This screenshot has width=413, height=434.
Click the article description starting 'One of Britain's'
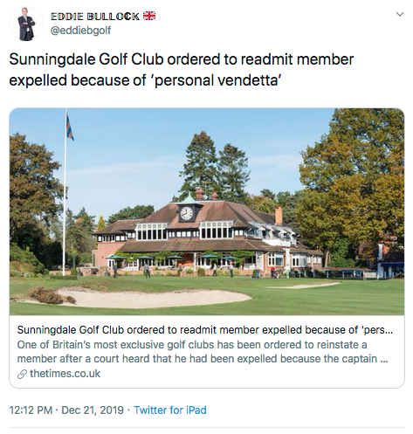pyautogui.click(x=203, y=351)
